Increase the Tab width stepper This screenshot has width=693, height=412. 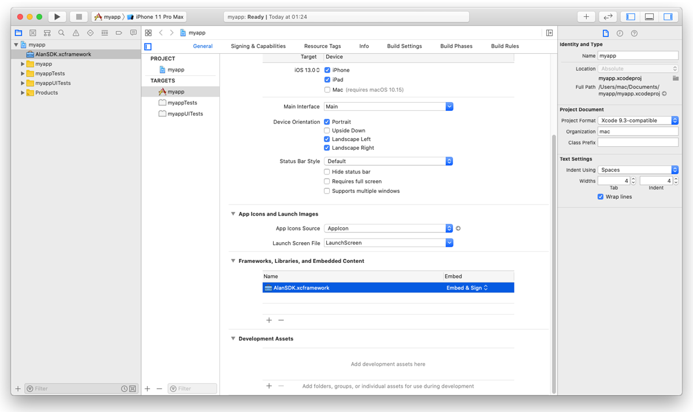click(x=633, y=179)
